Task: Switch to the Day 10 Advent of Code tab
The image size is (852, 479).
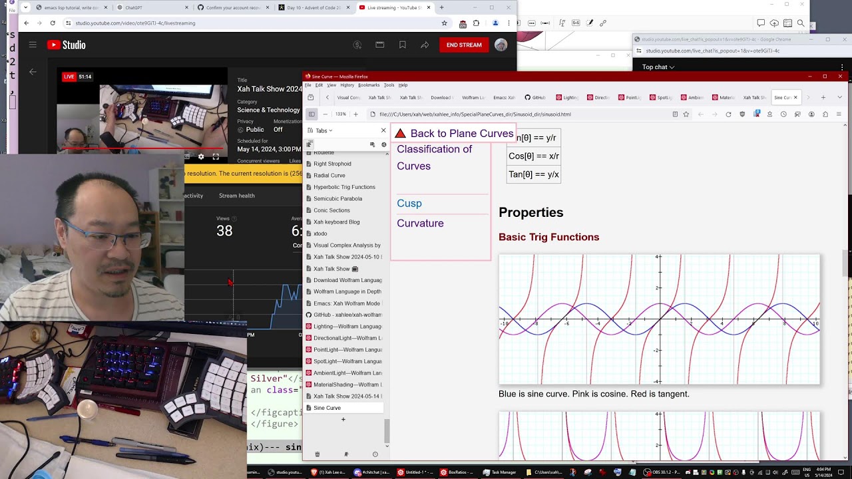Action: (313, 7)
